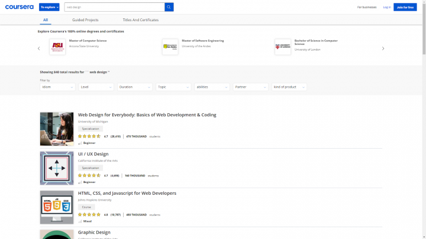Click the Coursera logo
426x239 pixels.
pyautogui.click(x=20, y=7)
